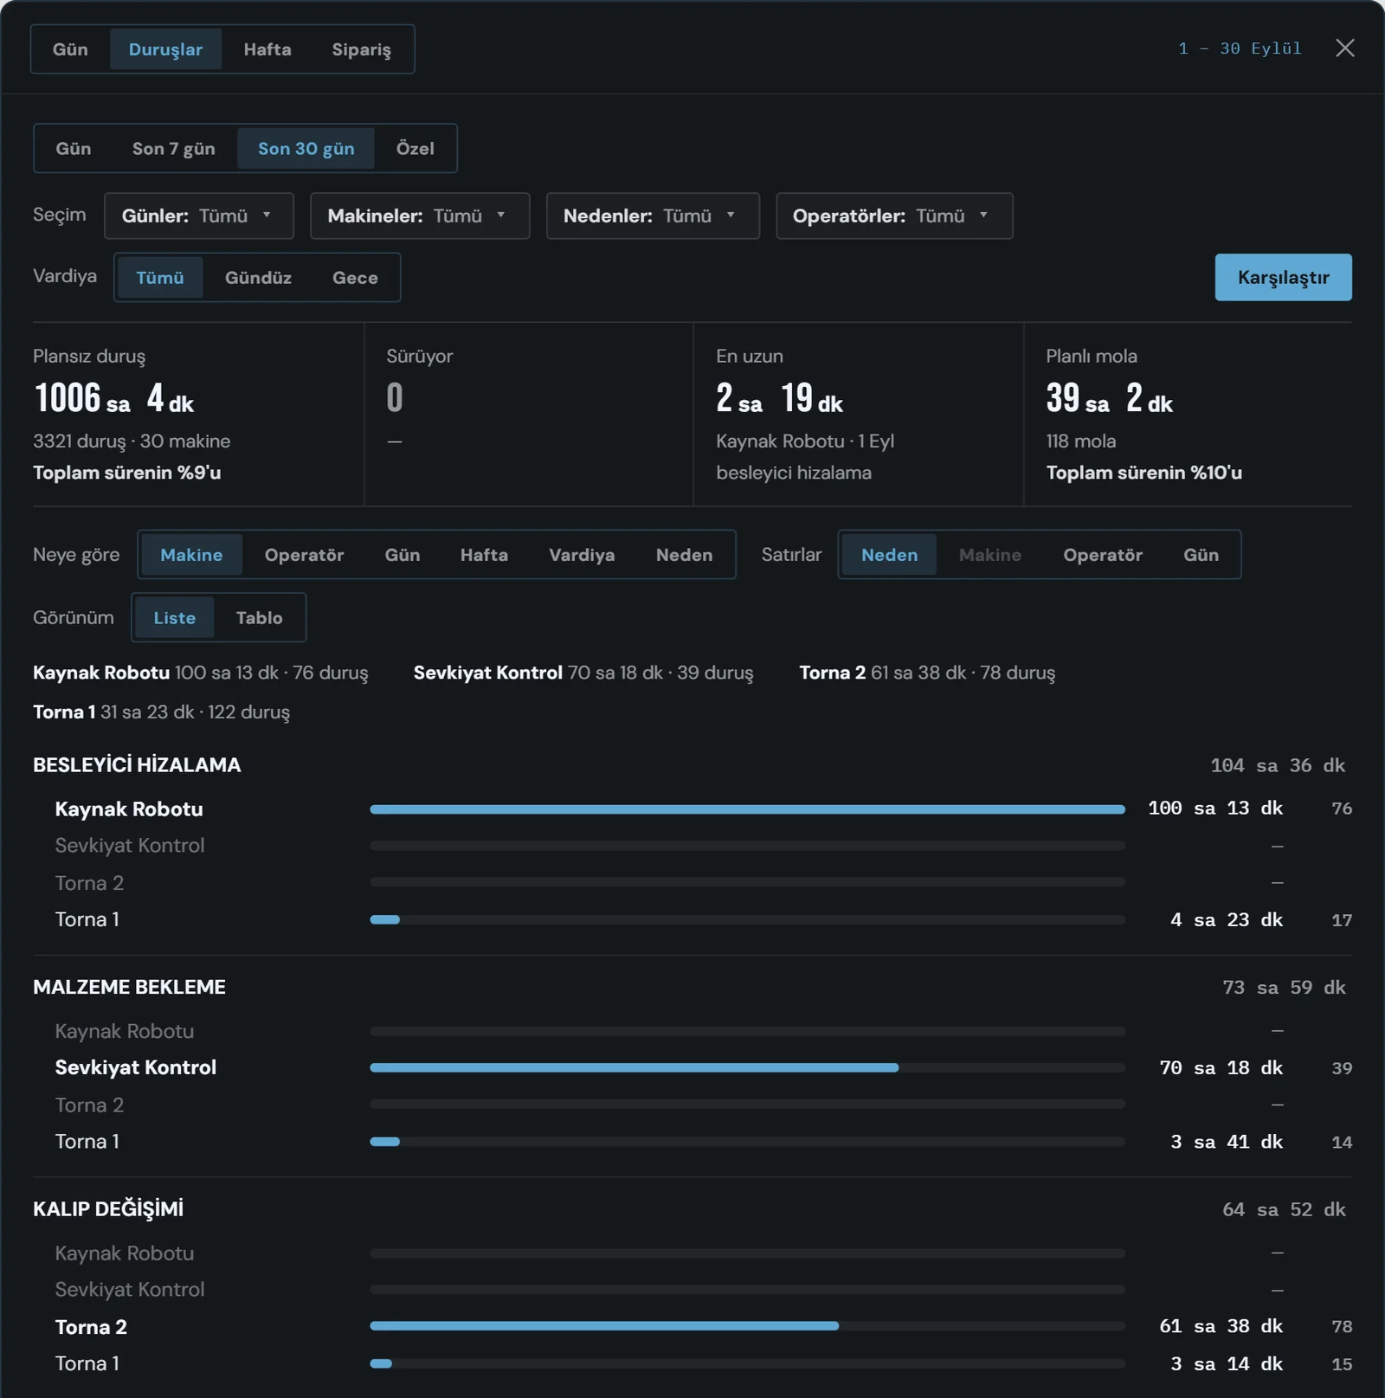Click Sevkiyat Kontrol bar under Malzeme Bekleme

pos(747,1068)
